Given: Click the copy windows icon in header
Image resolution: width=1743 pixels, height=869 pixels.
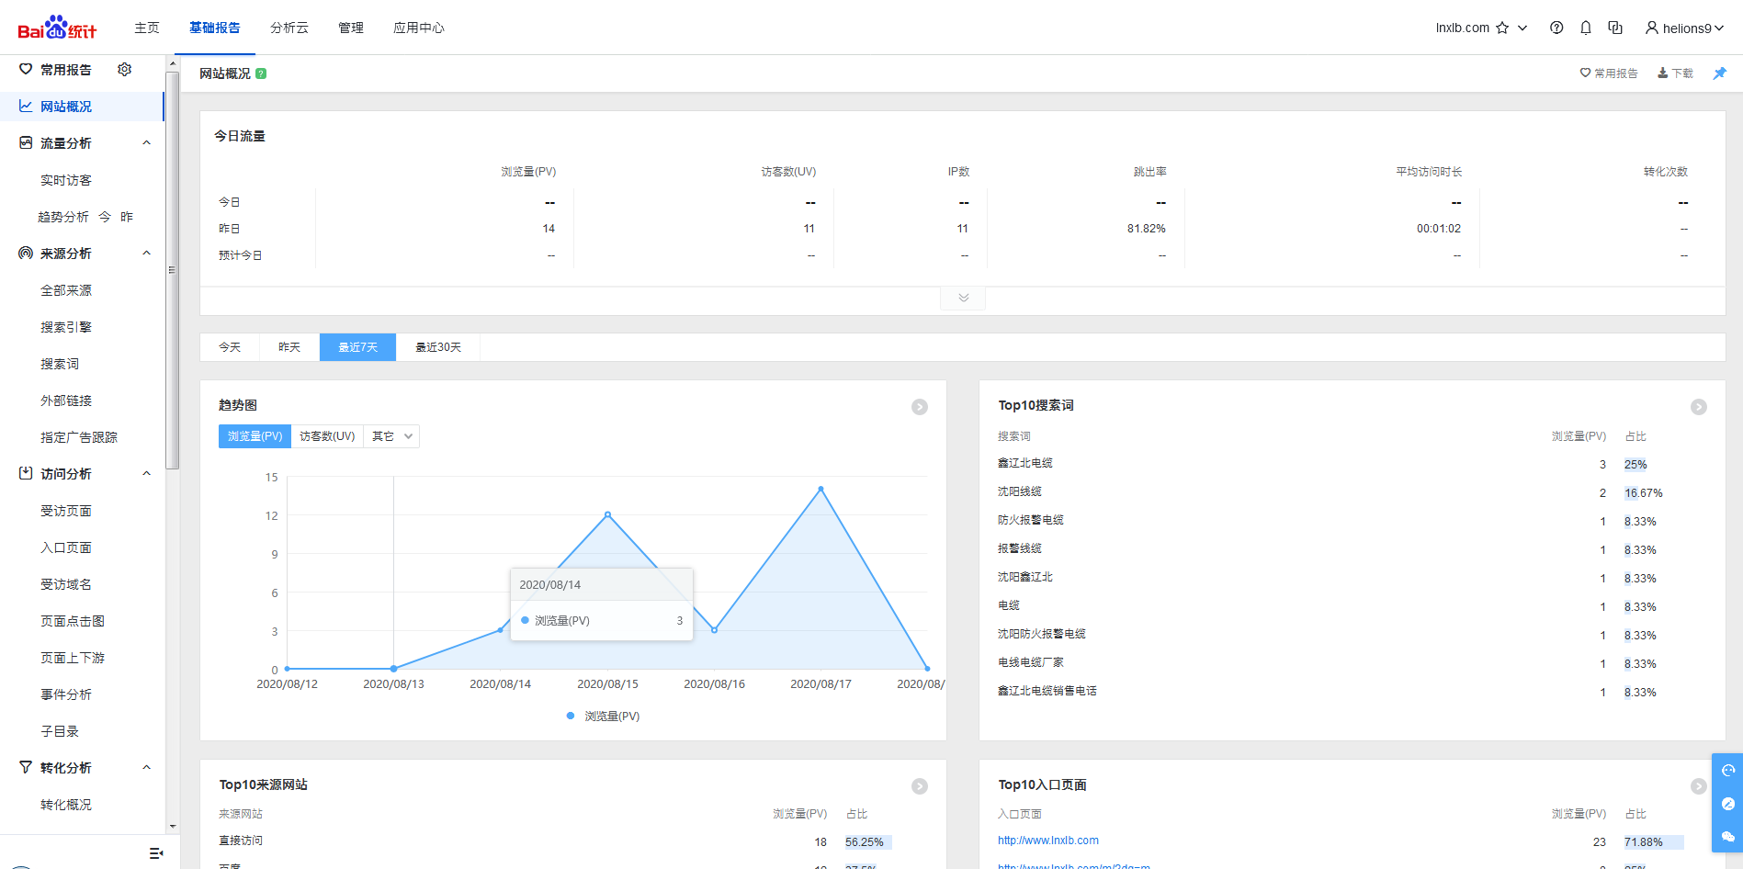Looking at the screenshot, I should coord(1615,28).
